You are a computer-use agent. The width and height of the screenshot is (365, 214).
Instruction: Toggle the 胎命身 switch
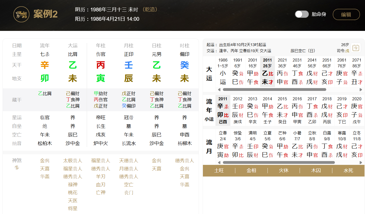[x=302, y=14]
